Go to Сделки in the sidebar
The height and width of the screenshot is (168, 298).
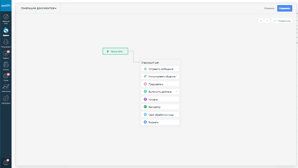(6, 31)
